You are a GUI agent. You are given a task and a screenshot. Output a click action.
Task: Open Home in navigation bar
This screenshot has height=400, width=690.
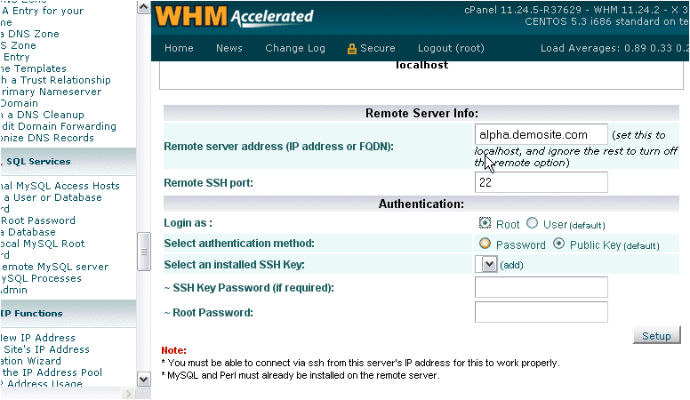(x=179, y=48)
